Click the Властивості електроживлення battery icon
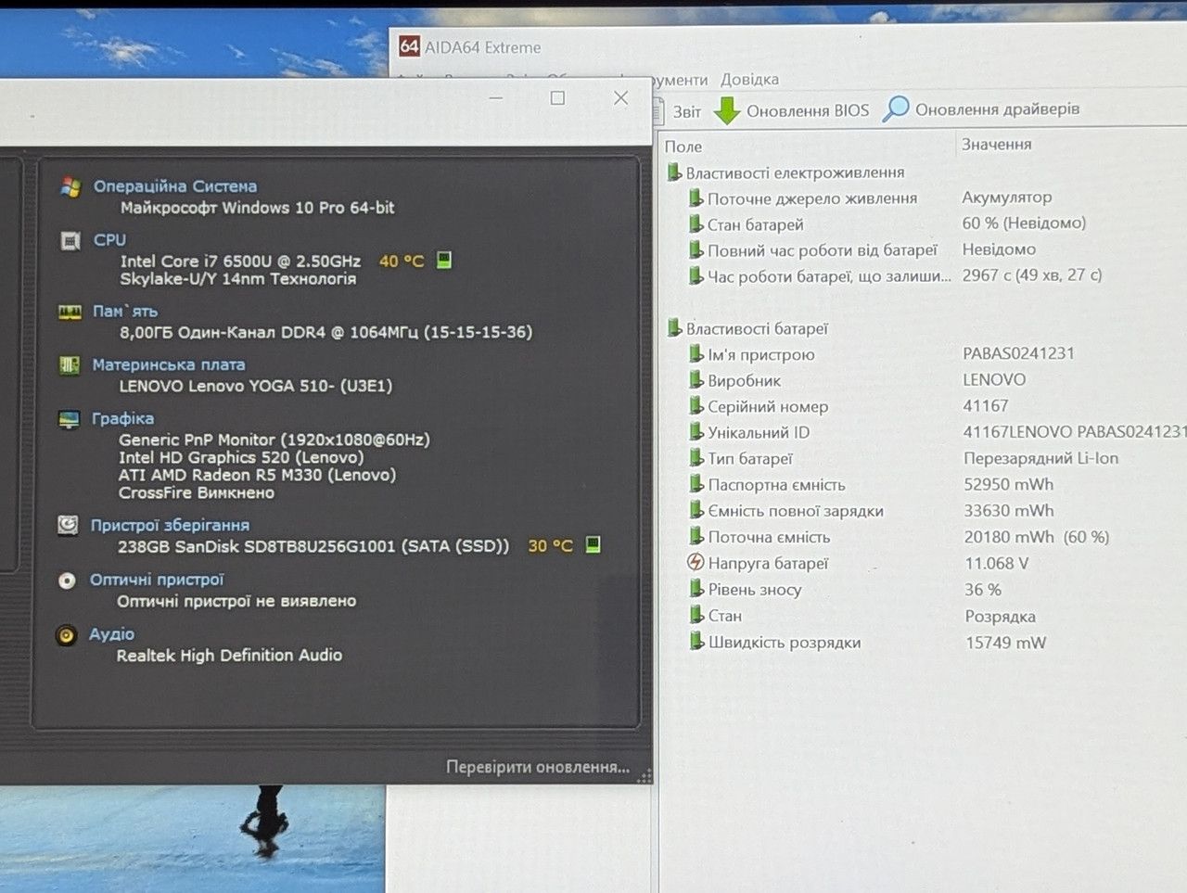This screenshot has height=893, width=1187. coord(674,172)
